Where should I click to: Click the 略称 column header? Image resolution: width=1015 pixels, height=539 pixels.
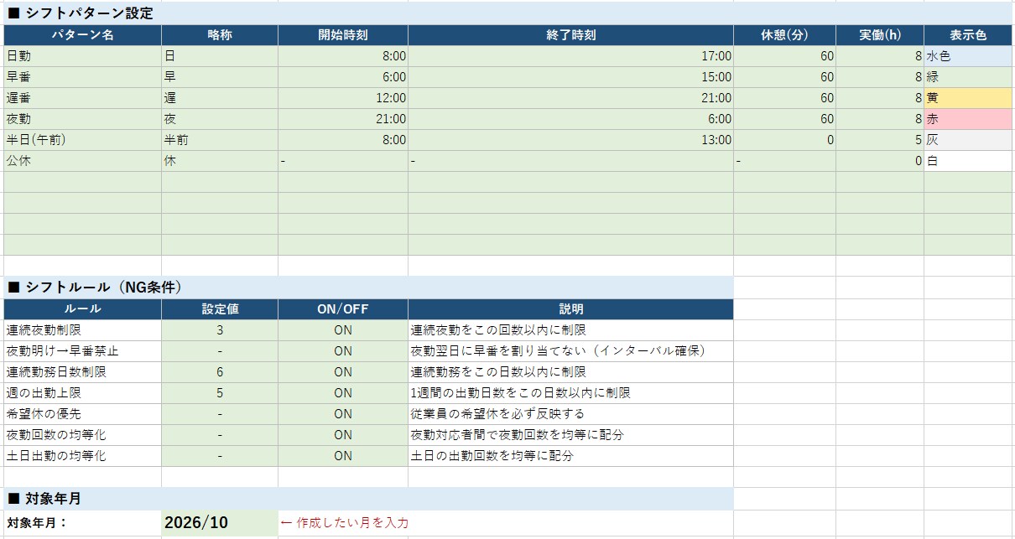(x=220, y=35)
